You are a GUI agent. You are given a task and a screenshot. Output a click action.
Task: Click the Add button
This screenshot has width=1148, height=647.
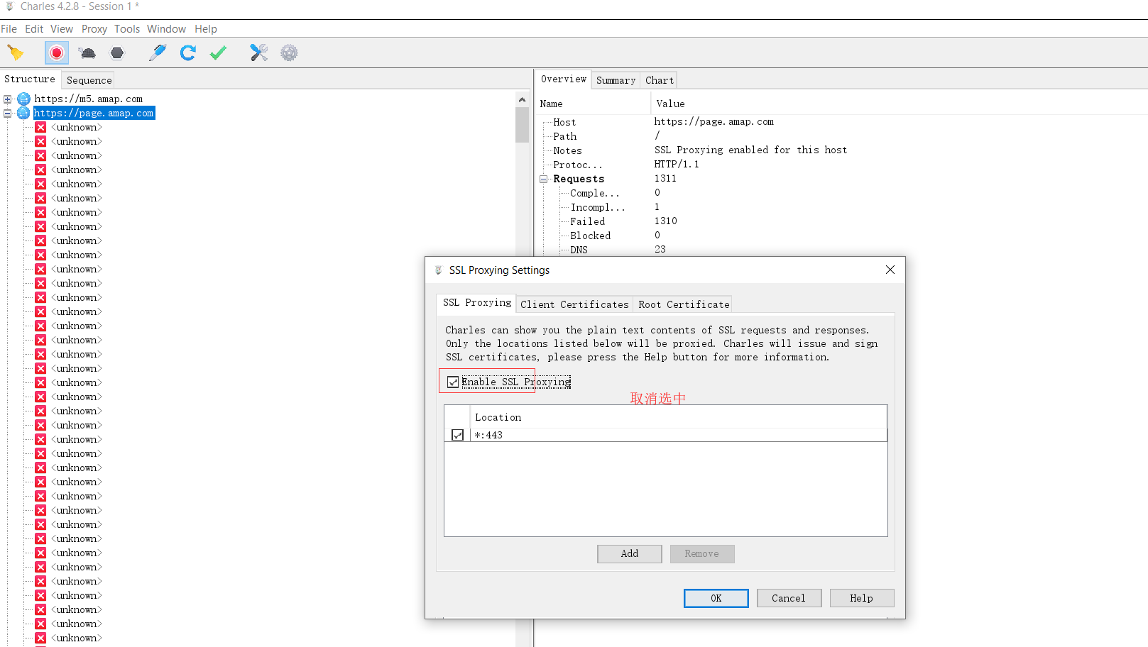tap(630, 554)
